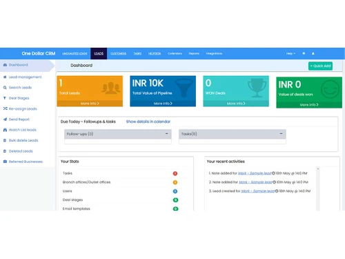
Task: Click the green Deal stages count badge
Action: (175, 200)
